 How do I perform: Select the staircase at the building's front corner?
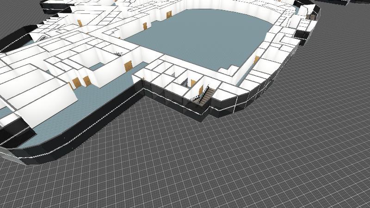click(204, 96)
